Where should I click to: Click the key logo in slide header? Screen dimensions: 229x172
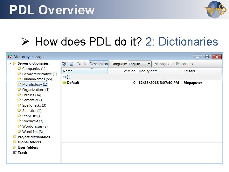tap(216, 10)
